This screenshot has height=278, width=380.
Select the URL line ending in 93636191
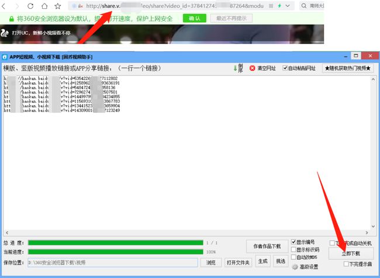(61, 83)
